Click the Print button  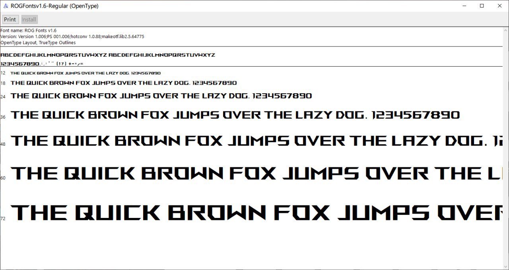point(10,19)
